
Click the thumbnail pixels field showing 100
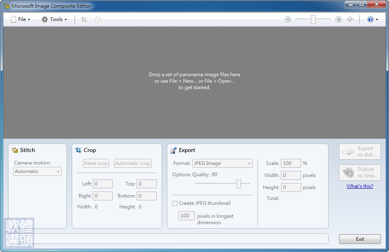point(187,216)
